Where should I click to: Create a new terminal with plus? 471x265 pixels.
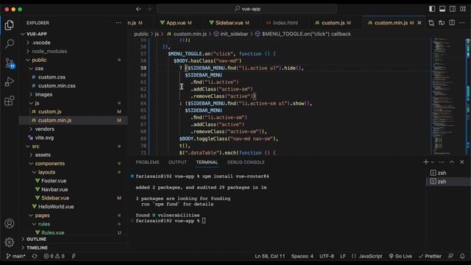click(425, 162)
